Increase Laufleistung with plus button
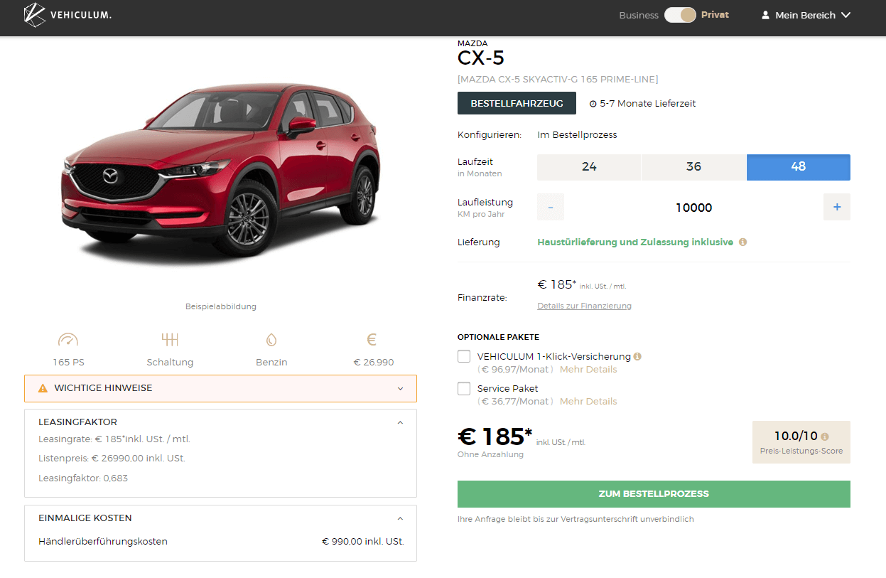 (x=836, y=207)
